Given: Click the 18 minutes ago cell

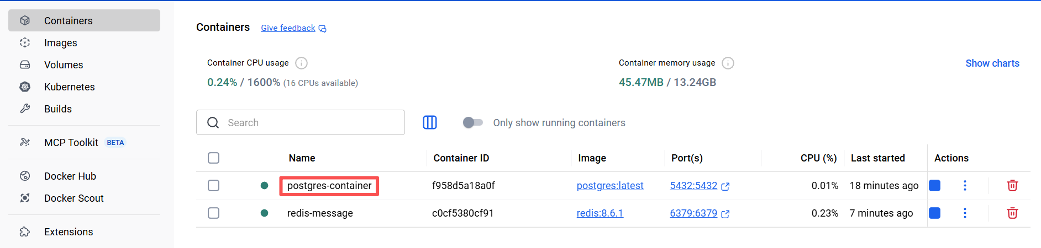Looking at the screenshot, I should [884, 186].
